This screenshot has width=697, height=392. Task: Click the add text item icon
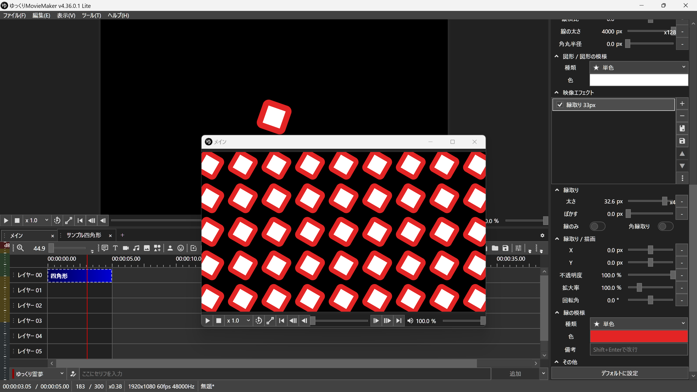[115, 248]
